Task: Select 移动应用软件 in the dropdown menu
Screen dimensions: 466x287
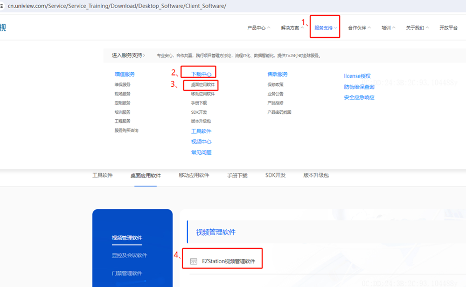Action: tap(203, 94)
